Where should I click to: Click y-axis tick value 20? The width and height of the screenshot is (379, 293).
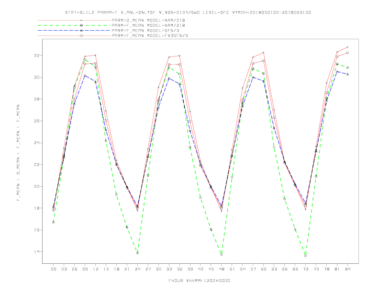pyautogui.click(x=36, y=186)
